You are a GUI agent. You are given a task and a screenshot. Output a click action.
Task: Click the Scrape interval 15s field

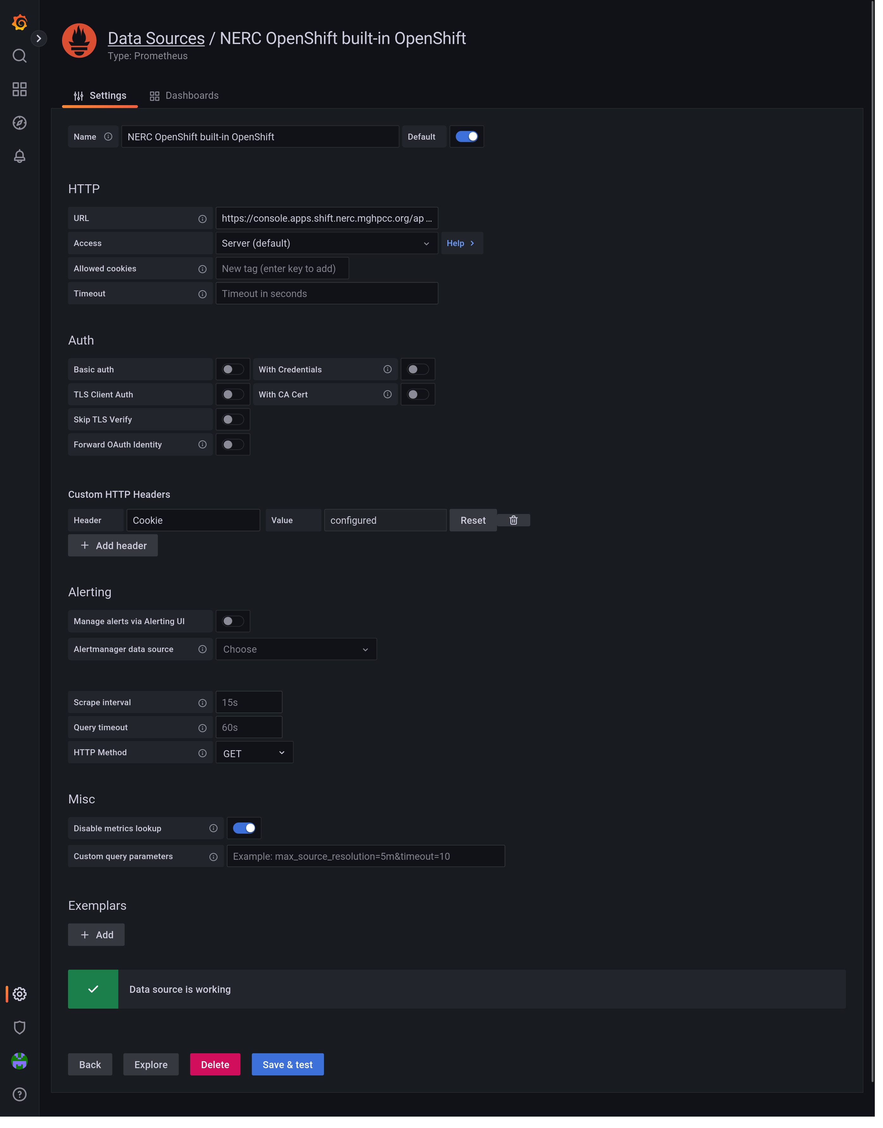[x=251, y=709]
